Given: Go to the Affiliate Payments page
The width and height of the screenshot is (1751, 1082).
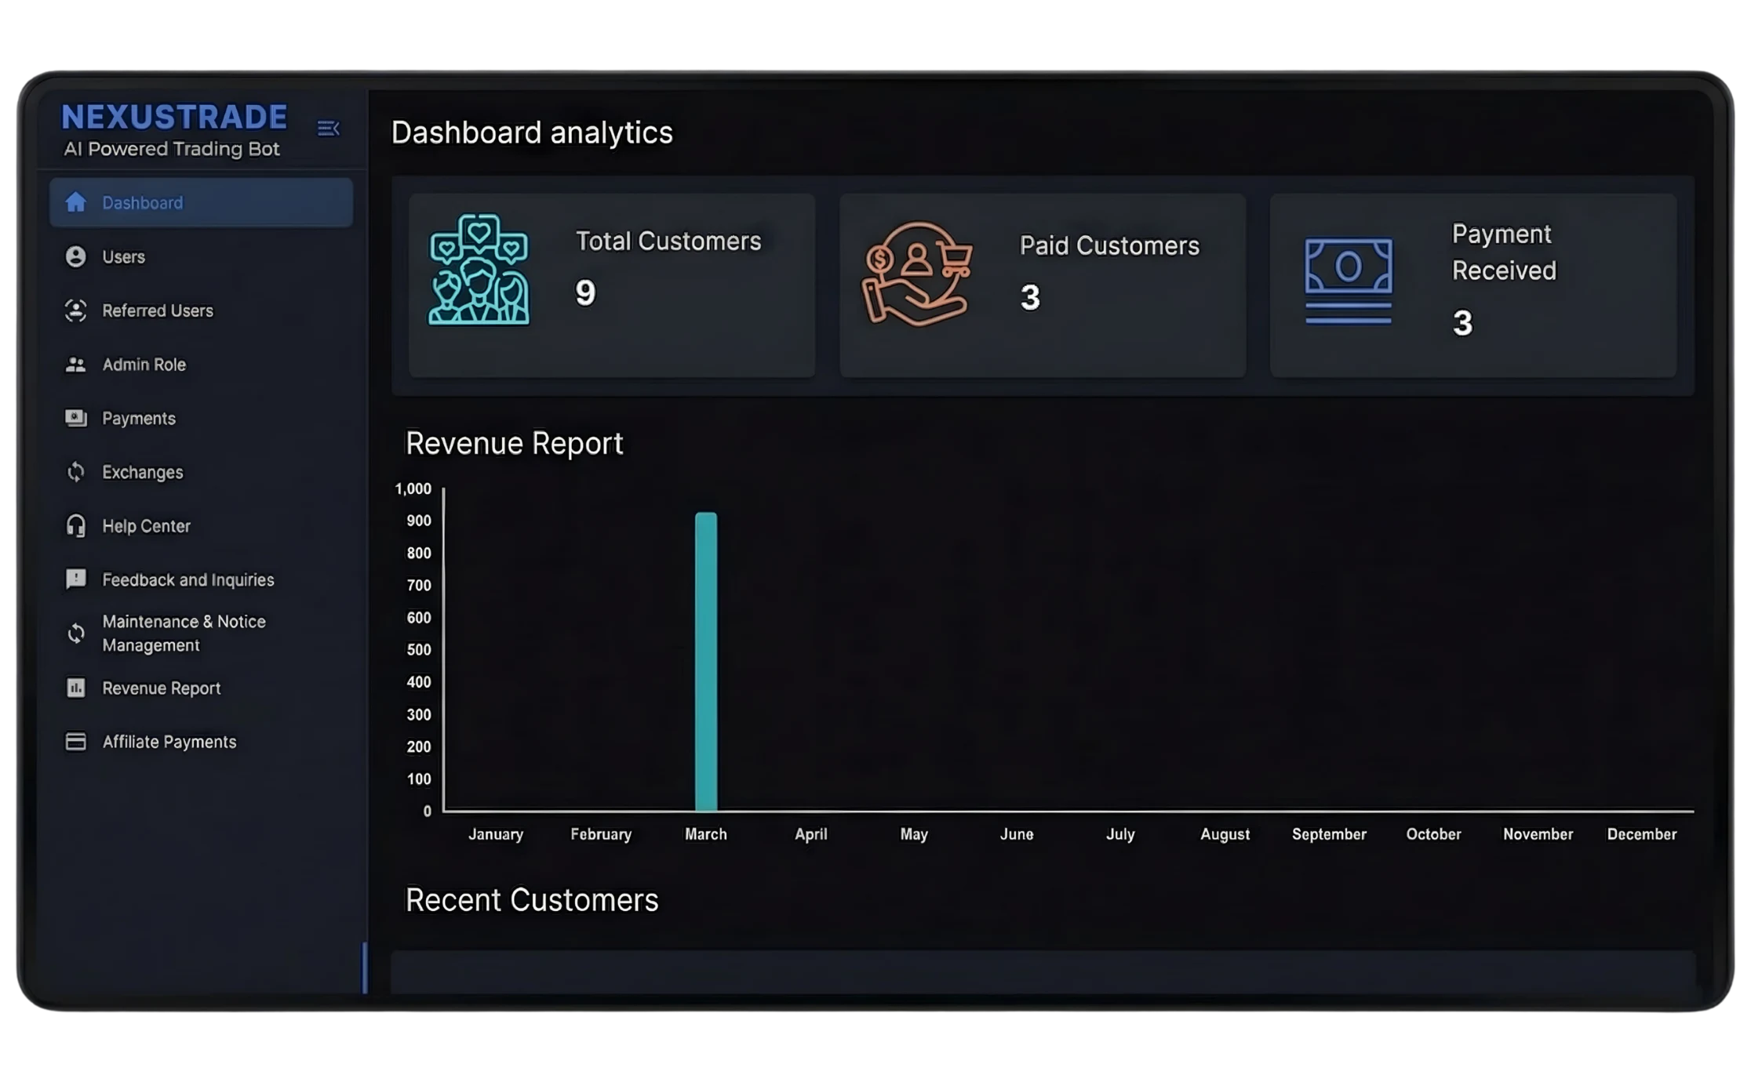Looking at the screenshot, I should pyautogui.click(x=169, y=742).
